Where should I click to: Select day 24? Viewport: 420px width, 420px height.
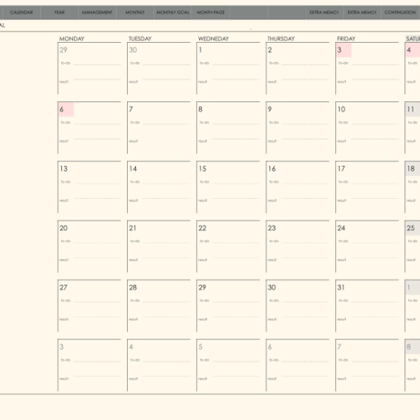(x=341, y=228)
